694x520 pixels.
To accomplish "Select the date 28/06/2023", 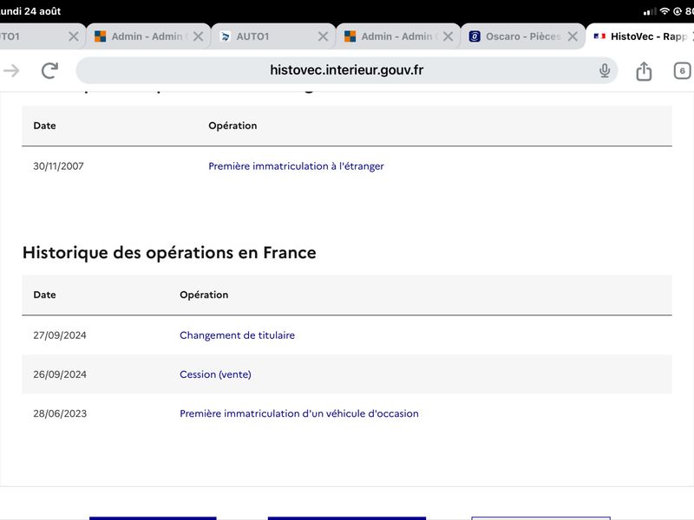I will pos(60,413).
